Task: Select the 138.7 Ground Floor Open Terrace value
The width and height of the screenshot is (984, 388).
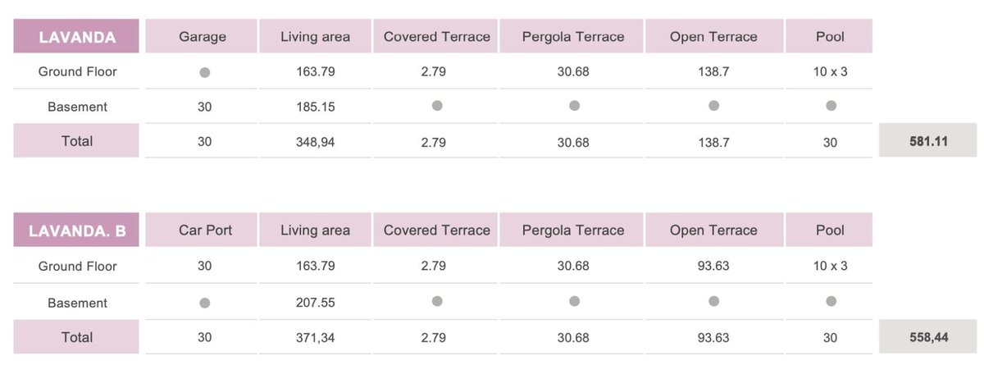Action: [713, 72]
